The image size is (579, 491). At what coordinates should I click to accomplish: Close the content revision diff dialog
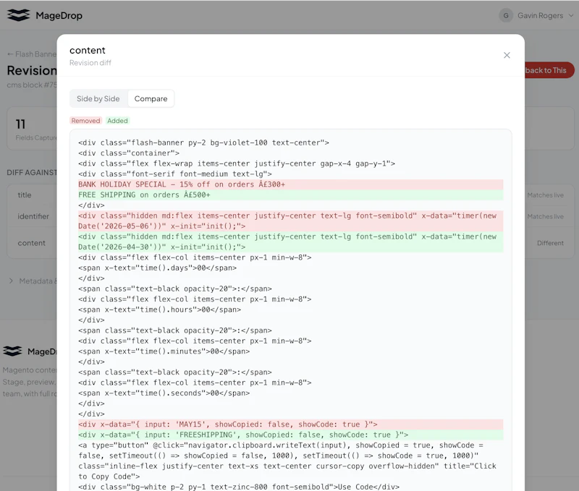(507, 55)
